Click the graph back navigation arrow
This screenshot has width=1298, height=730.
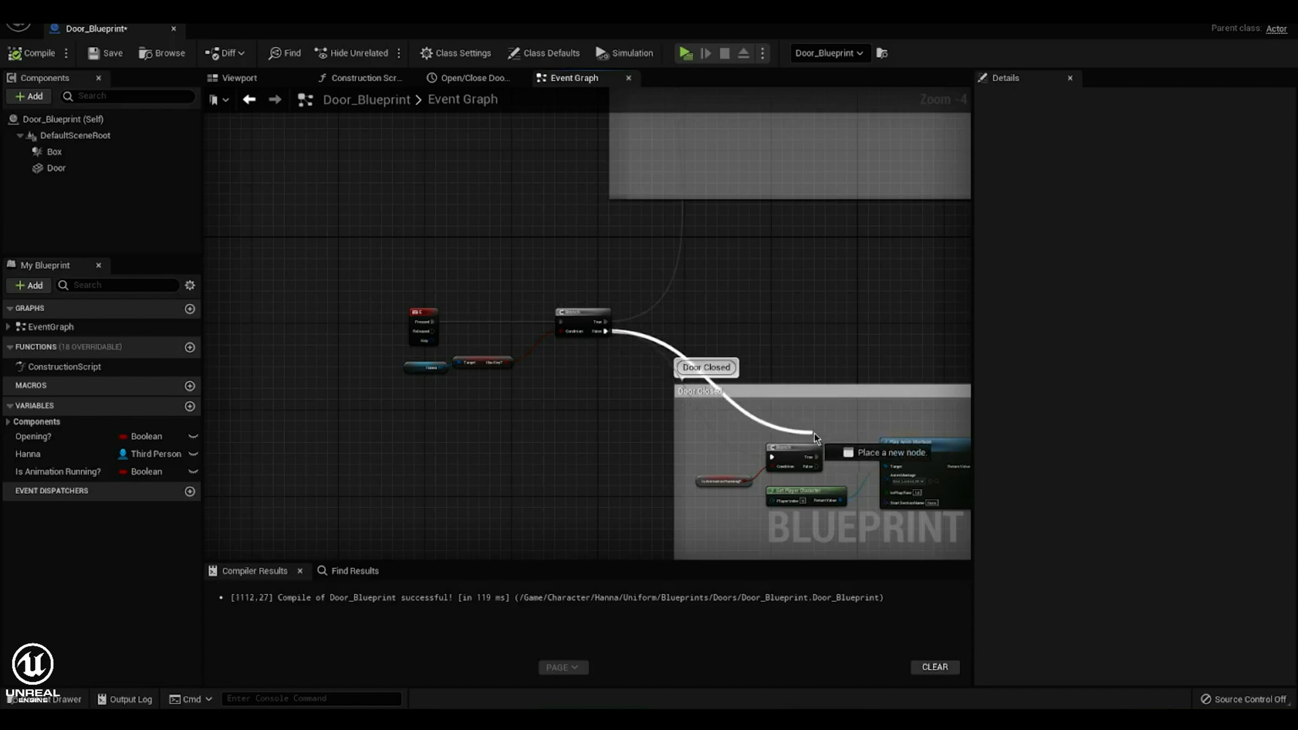tap(249, 99)
